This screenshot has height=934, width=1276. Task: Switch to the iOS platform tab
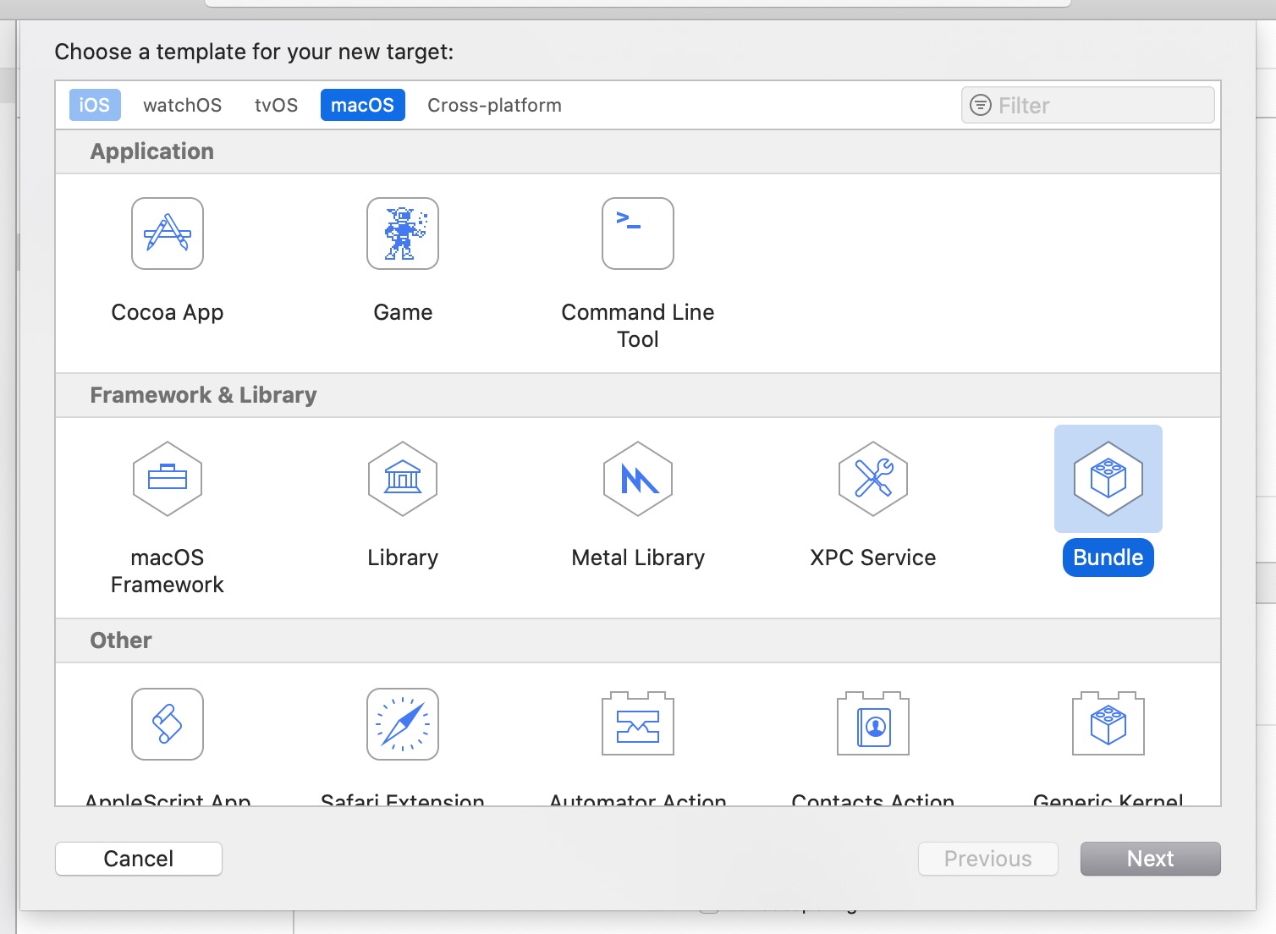pyautogui.click(x=94, y=105)
